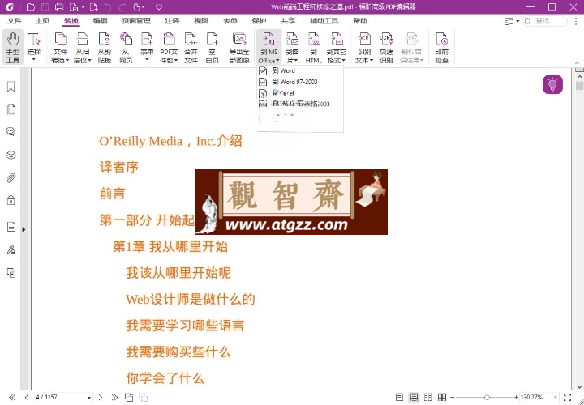This screenshot has height=405, width=584.
Task: Go to the first page button
Action: pos(12,398)
